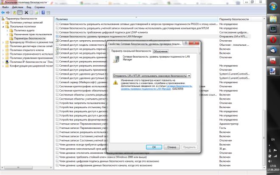
Task: Select policy Сетевая безопасность: требование цифровой подписи LDAP
Action: 104,32
